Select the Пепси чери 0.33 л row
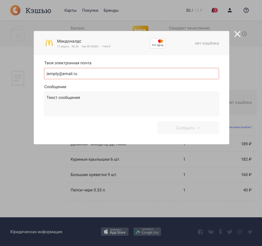262x246 pixels. click(161, 190)
